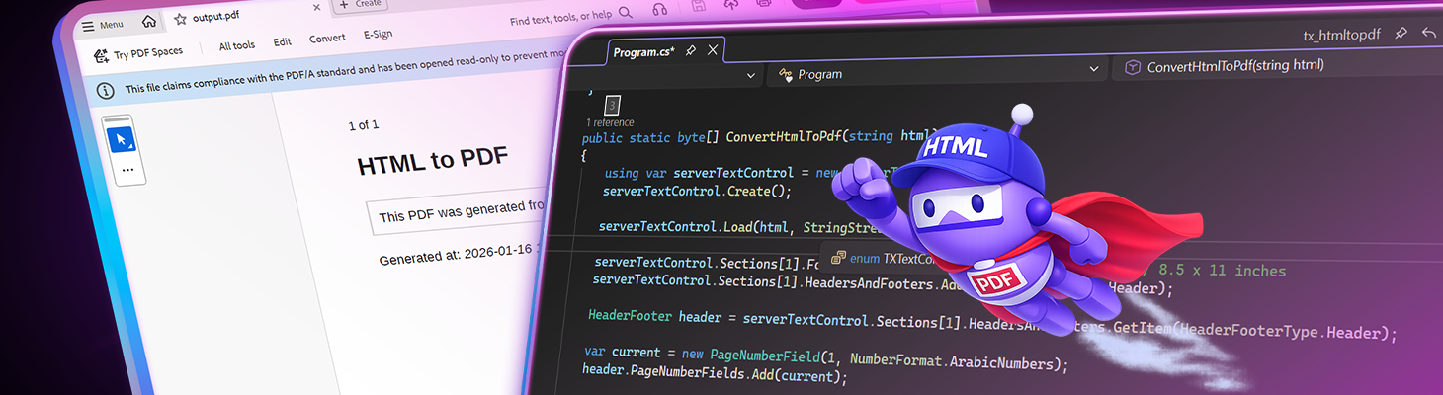Click back arrow icon top right

[x=1428, y=33]
